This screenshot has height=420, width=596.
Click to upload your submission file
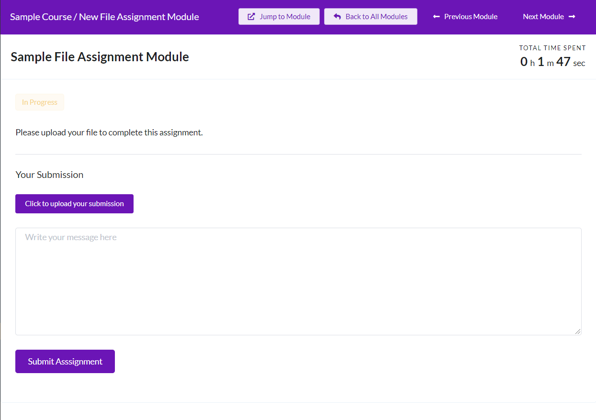(74, 203)
